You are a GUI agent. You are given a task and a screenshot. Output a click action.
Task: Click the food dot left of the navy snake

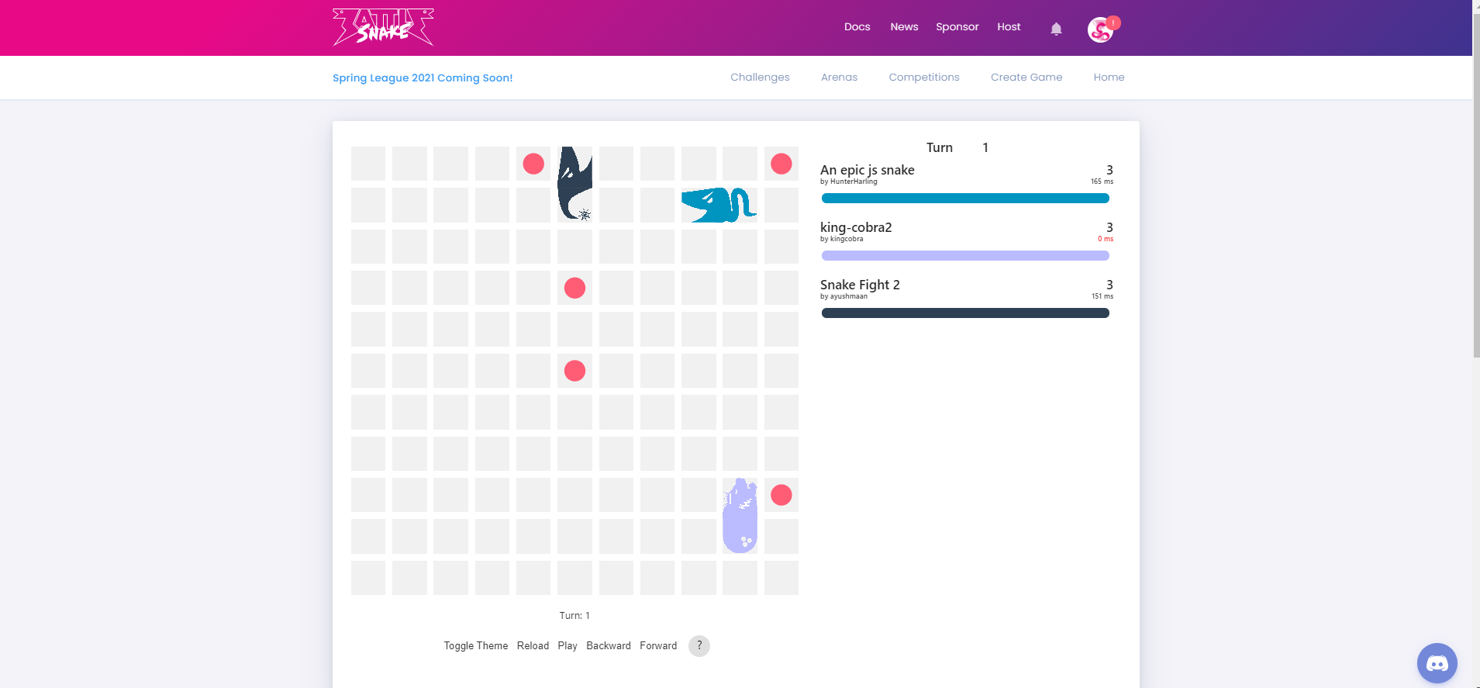533,164
